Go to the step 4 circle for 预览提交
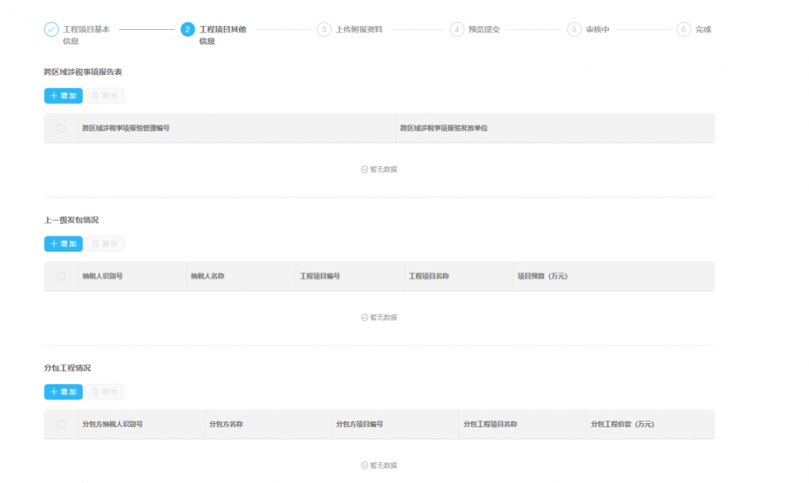This screenshot has width=809, height=483. (457, 29)
